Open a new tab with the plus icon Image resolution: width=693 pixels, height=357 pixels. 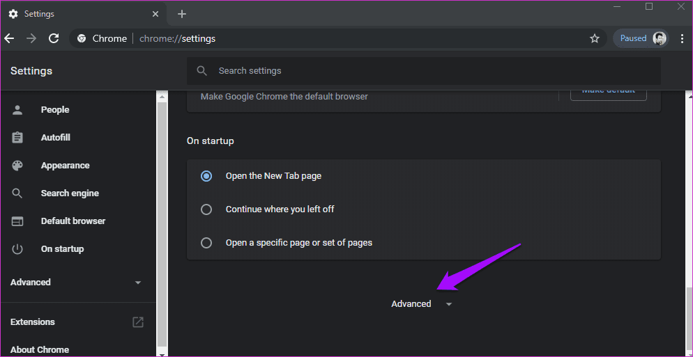click(x=182, y=14)
